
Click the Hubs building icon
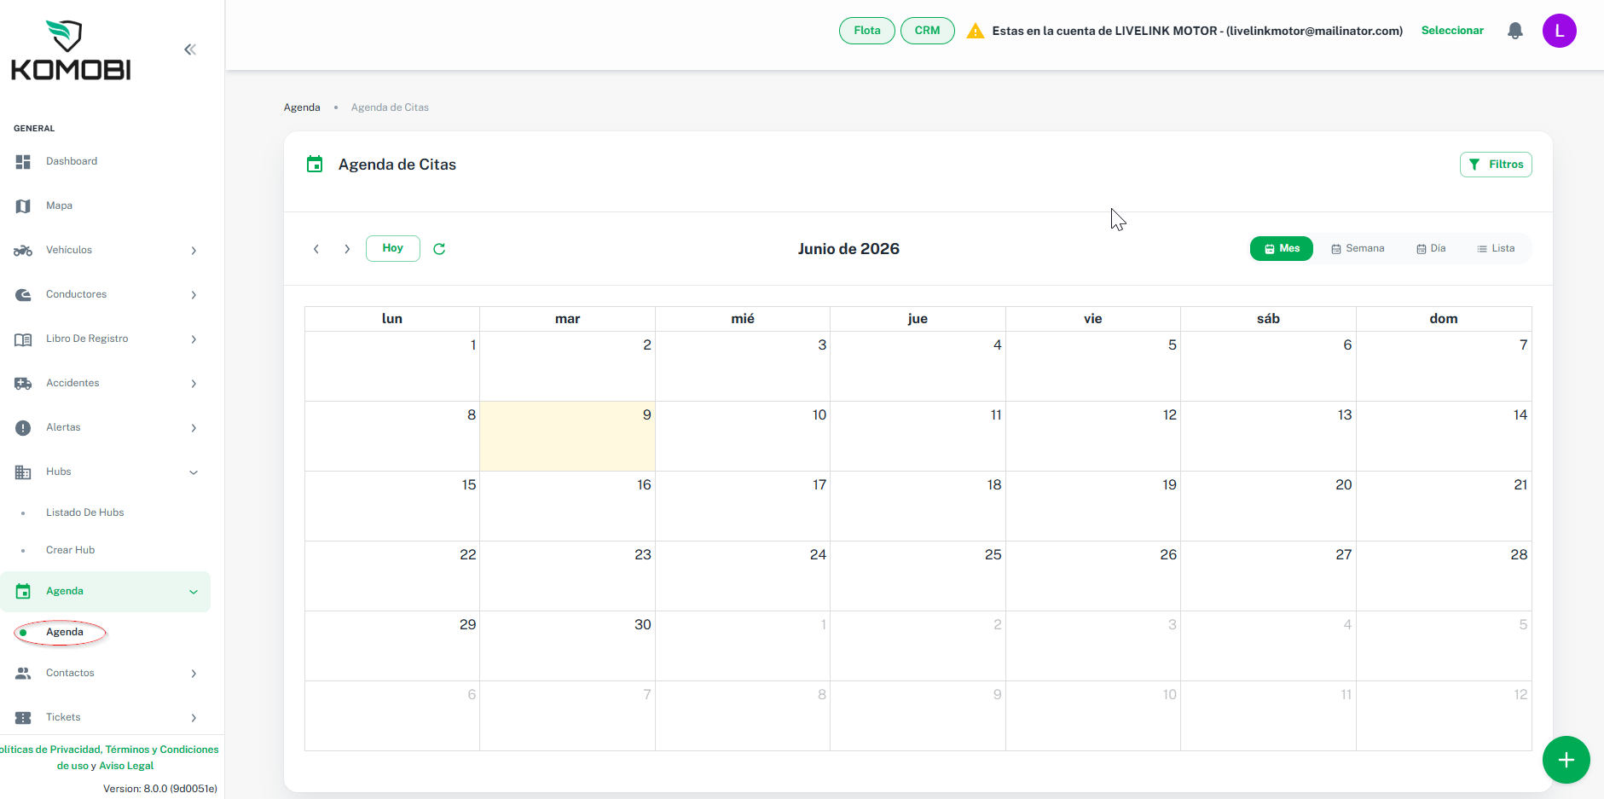coord(23,472)
